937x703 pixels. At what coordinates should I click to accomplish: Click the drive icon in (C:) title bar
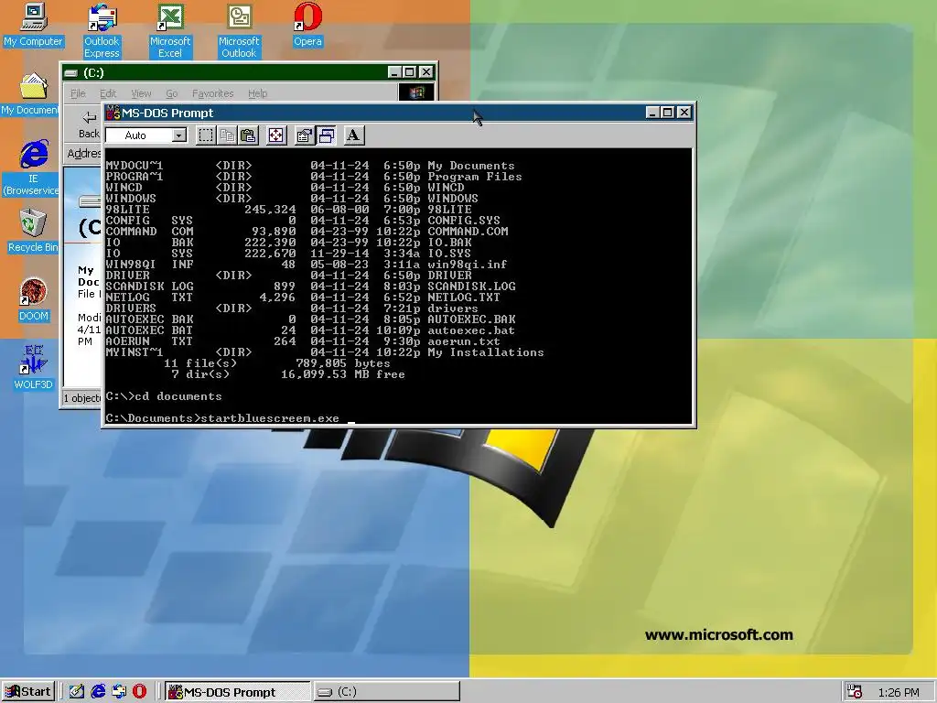(71, 73)
